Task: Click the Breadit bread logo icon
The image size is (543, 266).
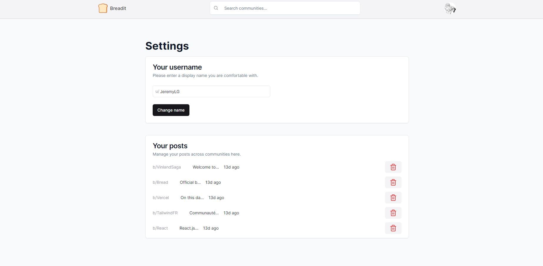Action: (x=103, y=8)
